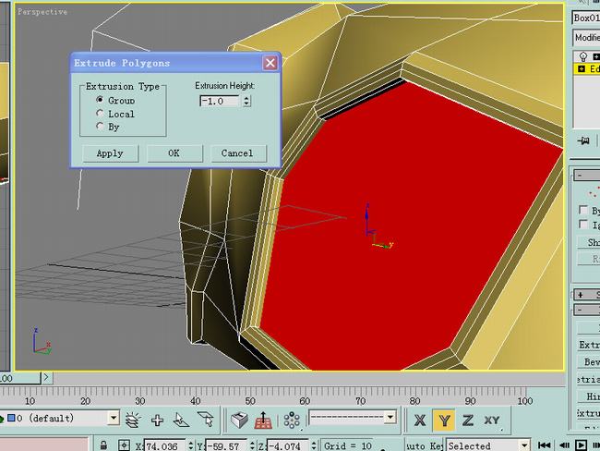Adjust the Extrusion Height spinner arrows
This screenshot has height=451, width=600.
click(246, 101)
